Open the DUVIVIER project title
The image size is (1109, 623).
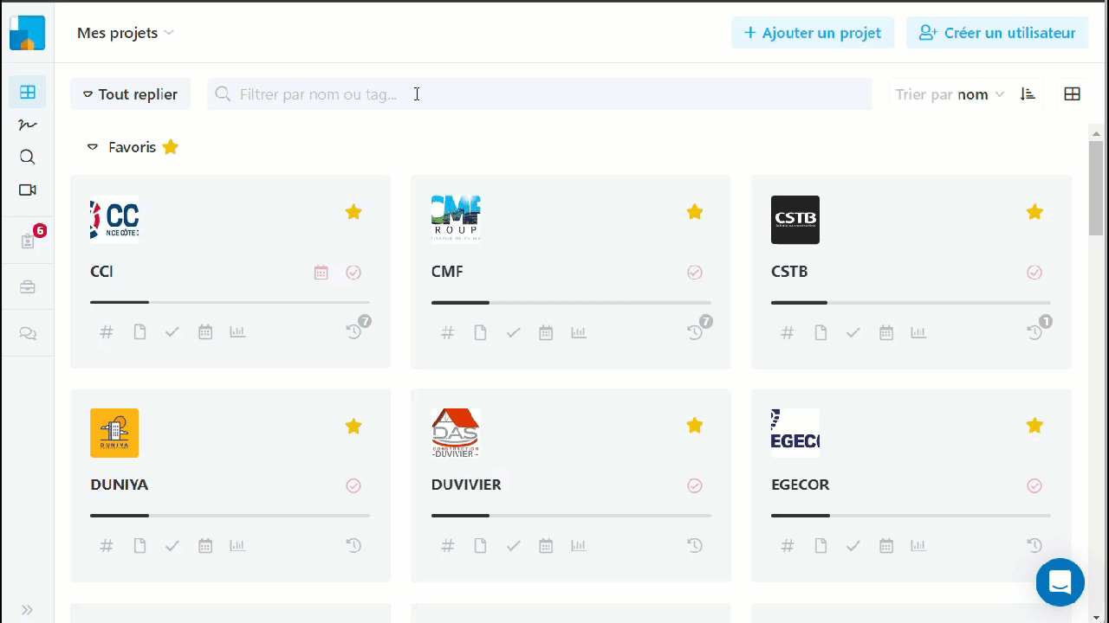click(x=466, y=485)
